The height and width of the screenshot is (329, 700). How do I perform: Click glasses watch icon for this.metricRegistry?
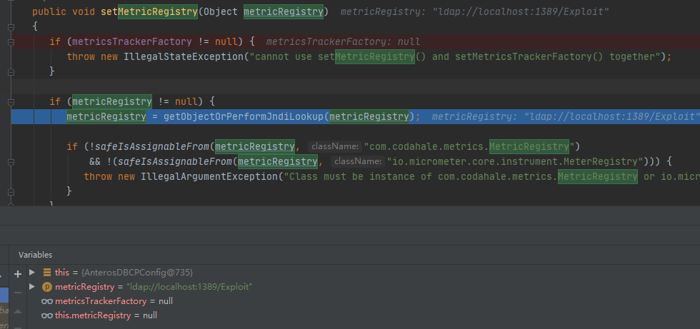[47, 315]
